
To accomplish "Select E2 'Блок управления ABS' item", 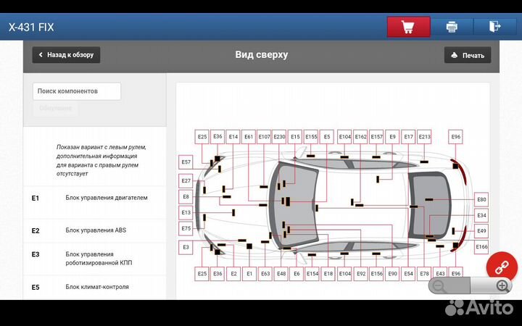I will (x=94, y=230).
